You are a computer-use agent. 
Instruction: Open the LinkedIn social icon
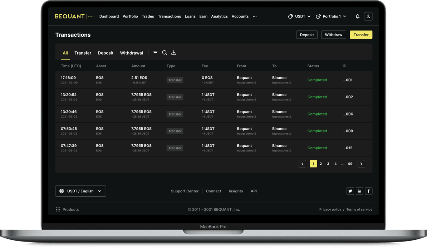pos(359,191)
